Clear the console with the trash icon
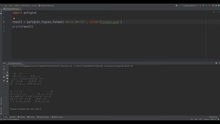 tap(7, 81)
